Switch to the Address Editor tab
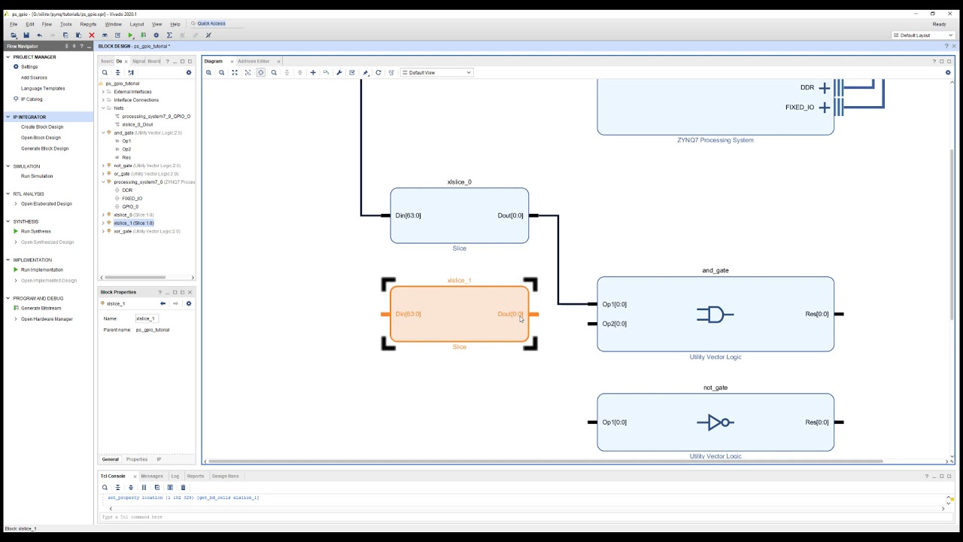This screenshot has height=542, width=963. [254, 61]
